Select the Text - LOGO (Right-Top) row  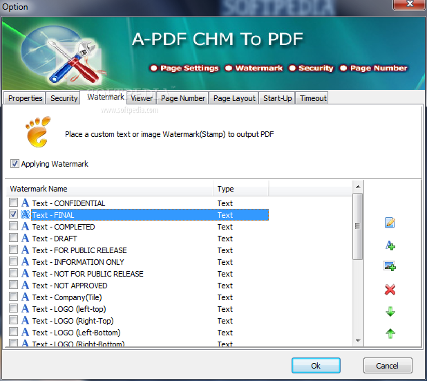pos(139,321)
